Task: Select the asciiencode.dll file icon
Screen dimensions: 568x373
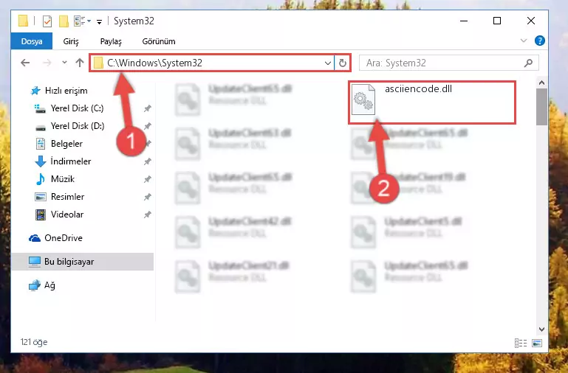Action: pos(363,99)
